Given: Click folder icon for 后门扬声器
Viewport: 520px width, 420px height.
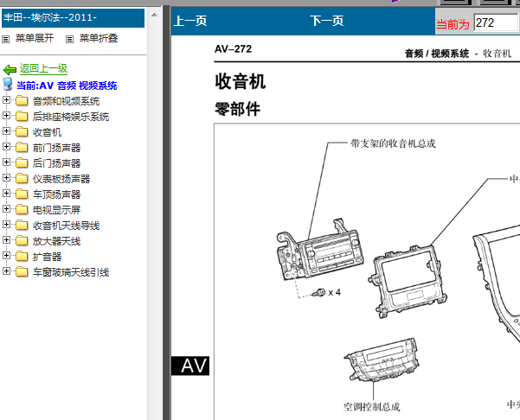Looking at the screenshot, I should 22,163.
